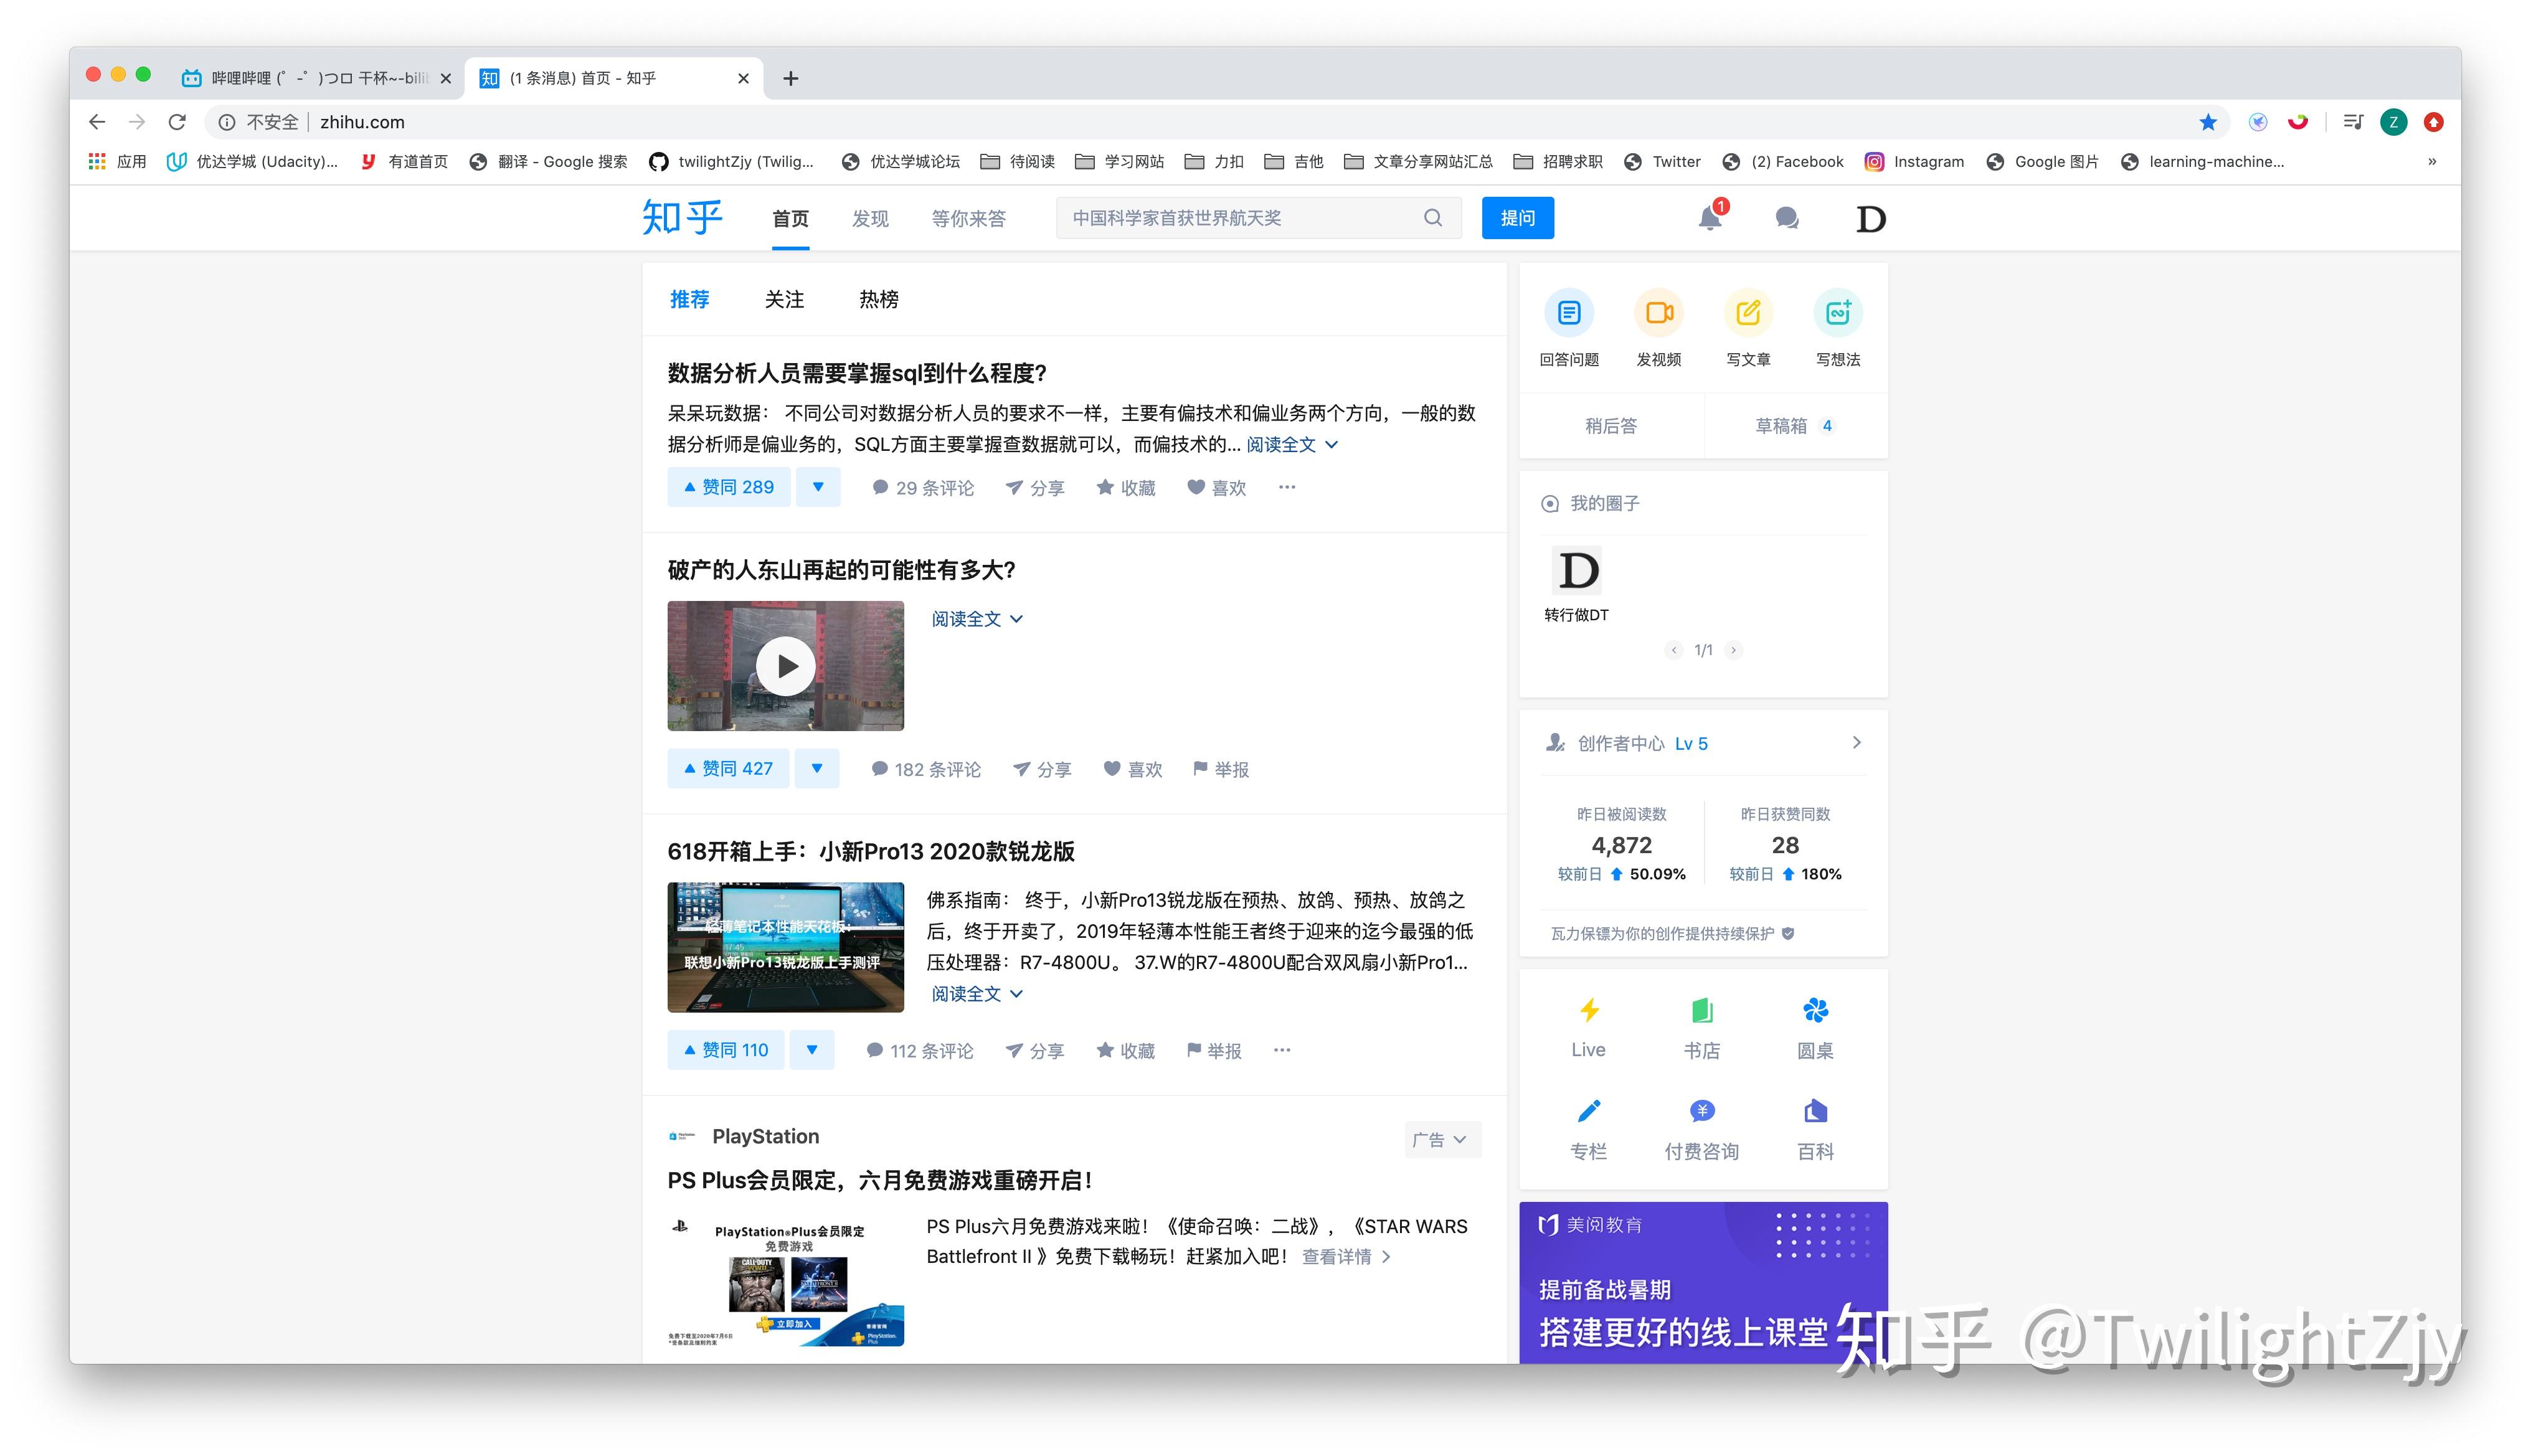Expand 阅读全文 for the SQL answer
Viewport: 2531px width, 1456px height.
(x=1291, y=444)
